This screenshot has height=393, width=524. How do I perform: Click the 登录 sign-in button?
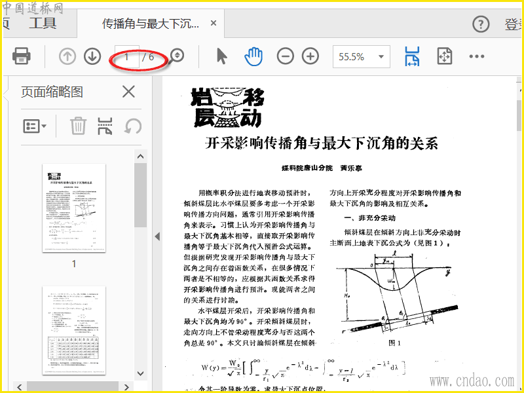(513, 24)
